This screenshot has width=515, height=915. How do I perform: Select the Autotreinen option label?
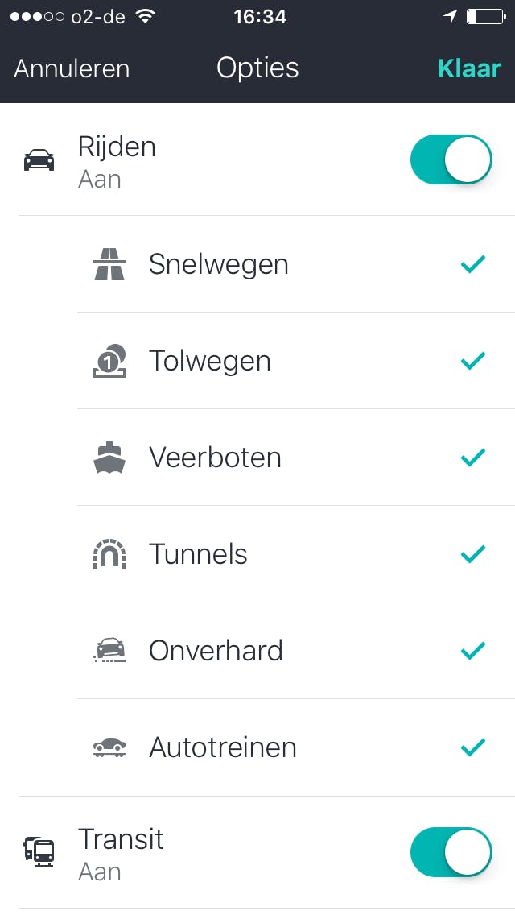pyautogui.click(x=223, y=747)
